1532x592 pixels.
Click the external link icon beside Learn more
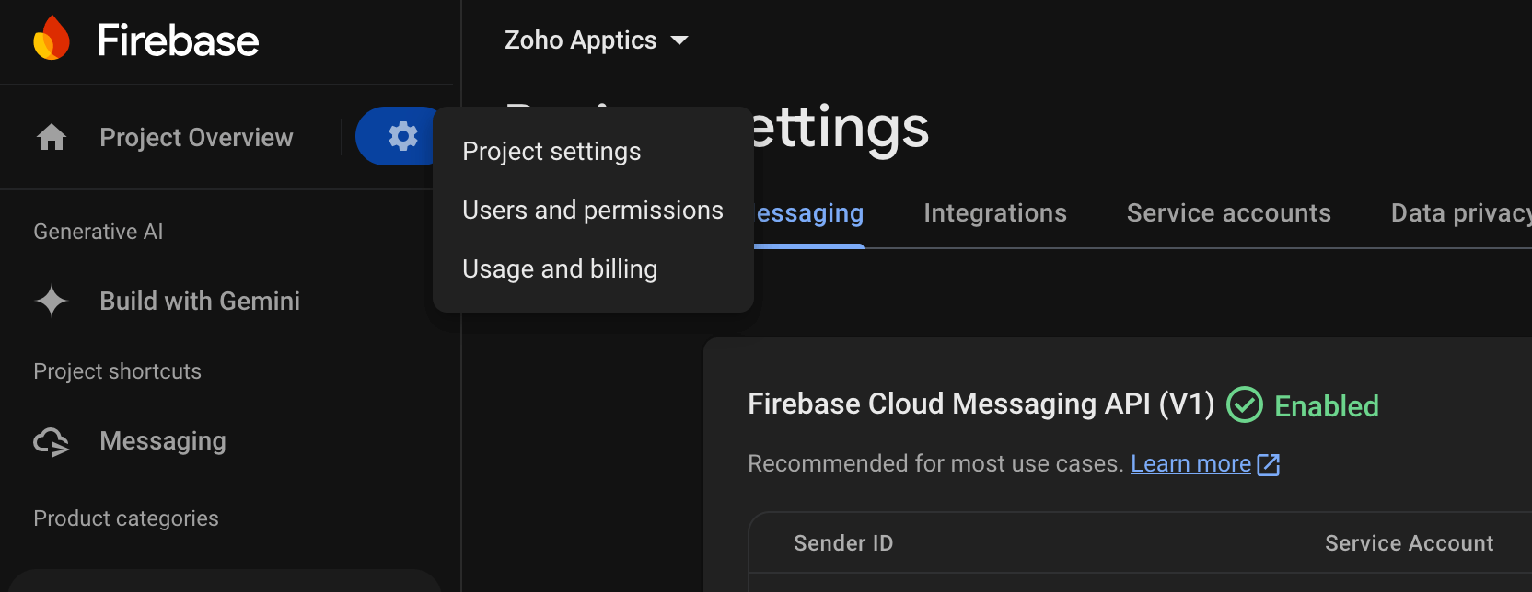pos(1269,464)
